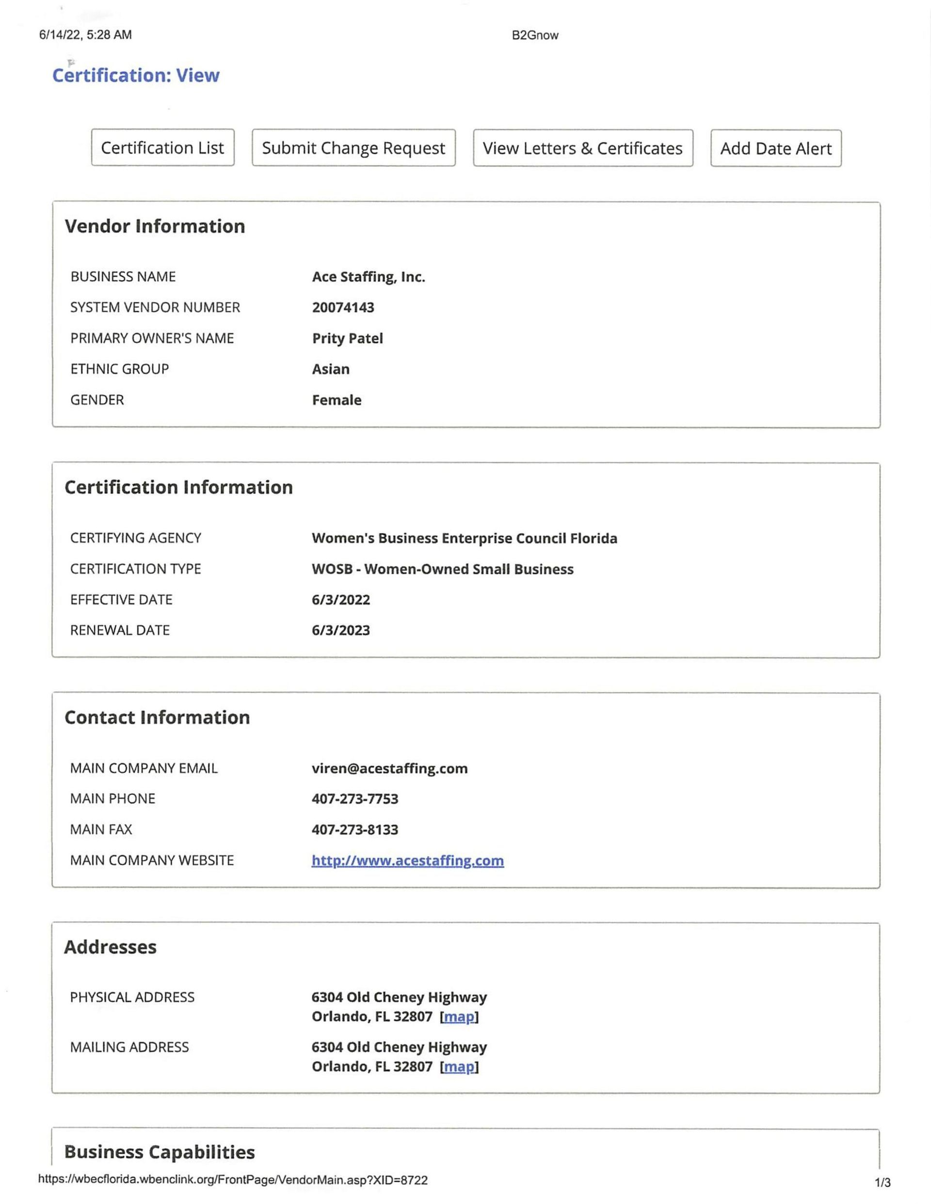This screenshot has height=1204, width=931.
Task: Select the system vendor number 20074143
Action: pyautogui.click(x=342, y=307)
